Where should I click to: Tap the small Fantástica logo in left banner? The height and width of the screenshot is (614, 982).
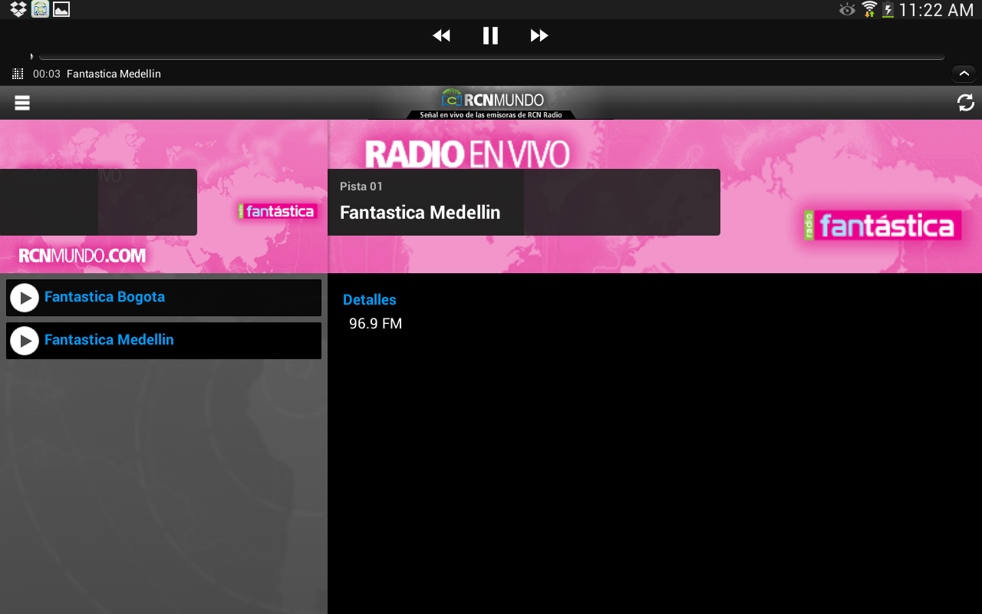[277, 211]
